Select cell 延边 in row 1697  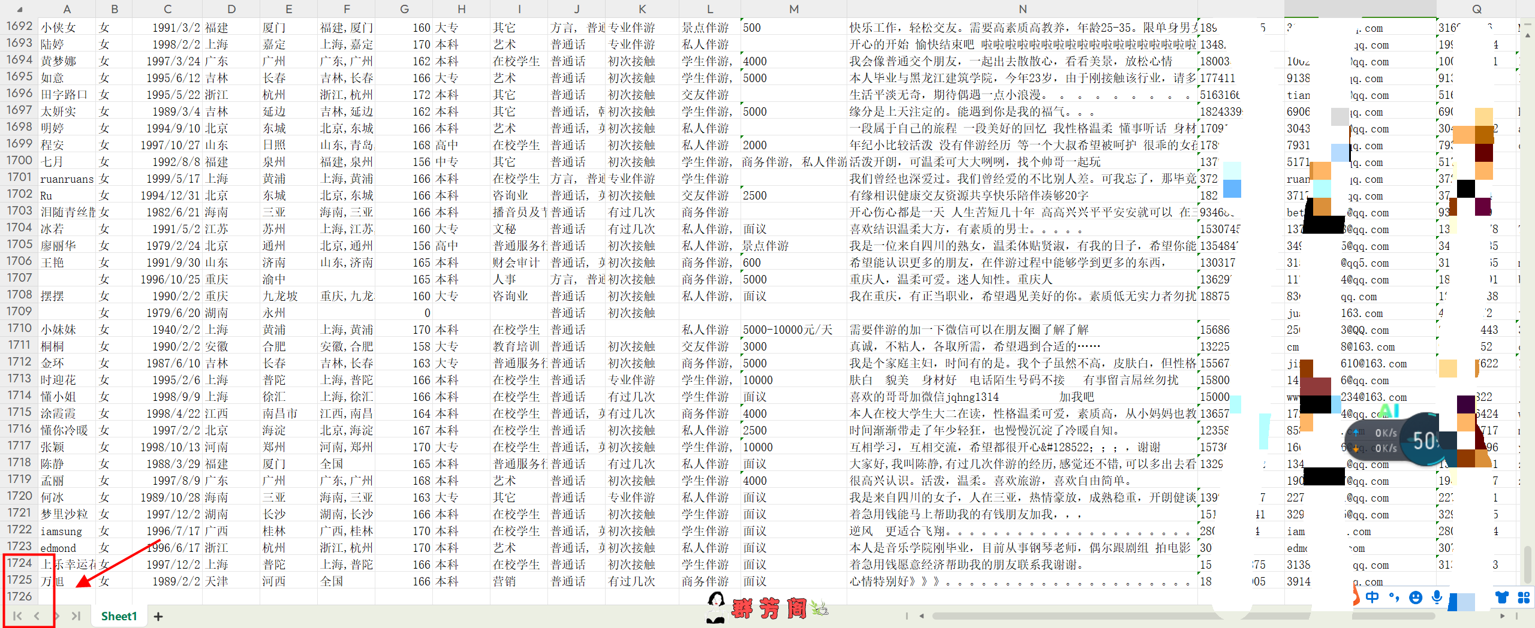288,111
